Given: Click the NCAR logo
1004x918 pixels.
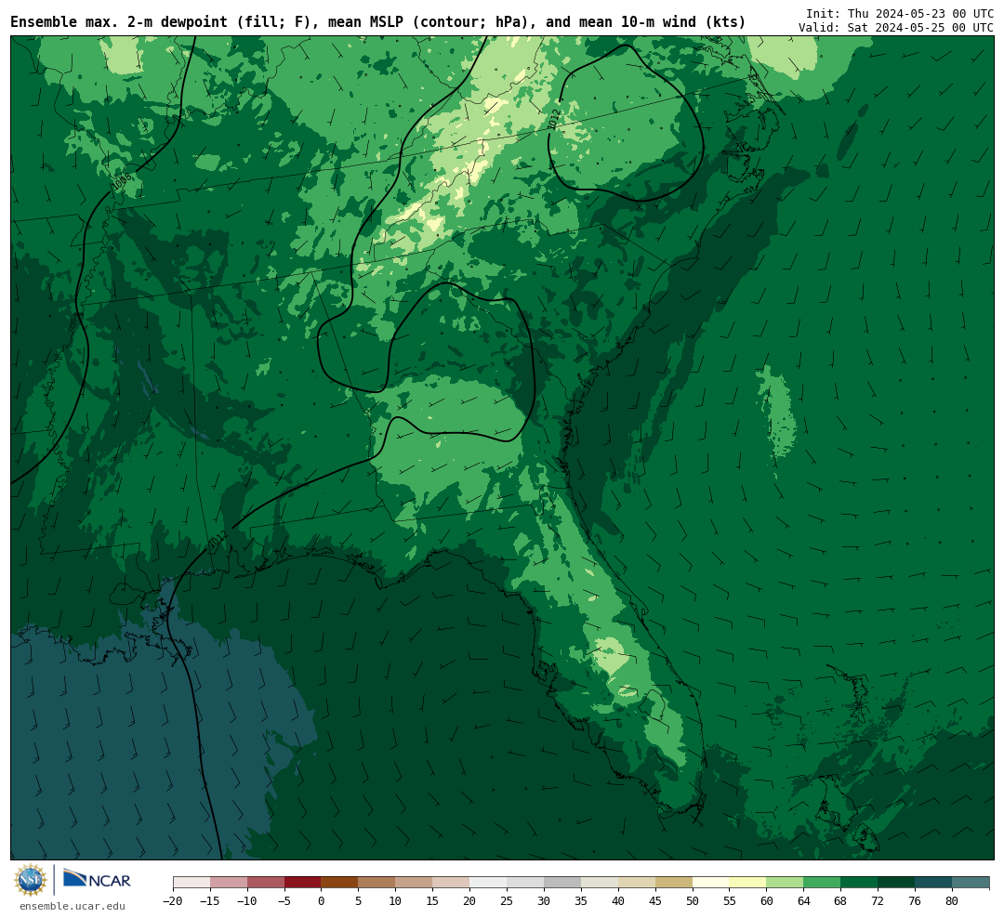Looking at the screenshot, I should (98, 879).
